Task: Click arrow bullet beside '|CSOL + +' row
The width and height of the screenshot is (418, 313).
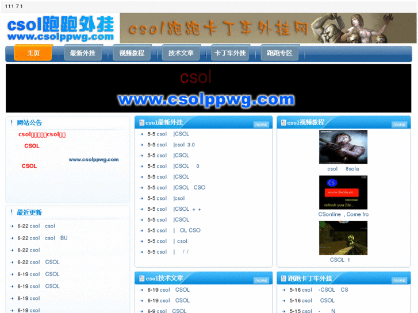Action: point(141,209)
